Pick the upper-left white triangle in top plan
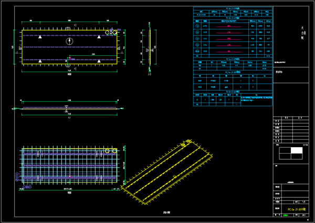315x223 pixels. click(40, 37)
